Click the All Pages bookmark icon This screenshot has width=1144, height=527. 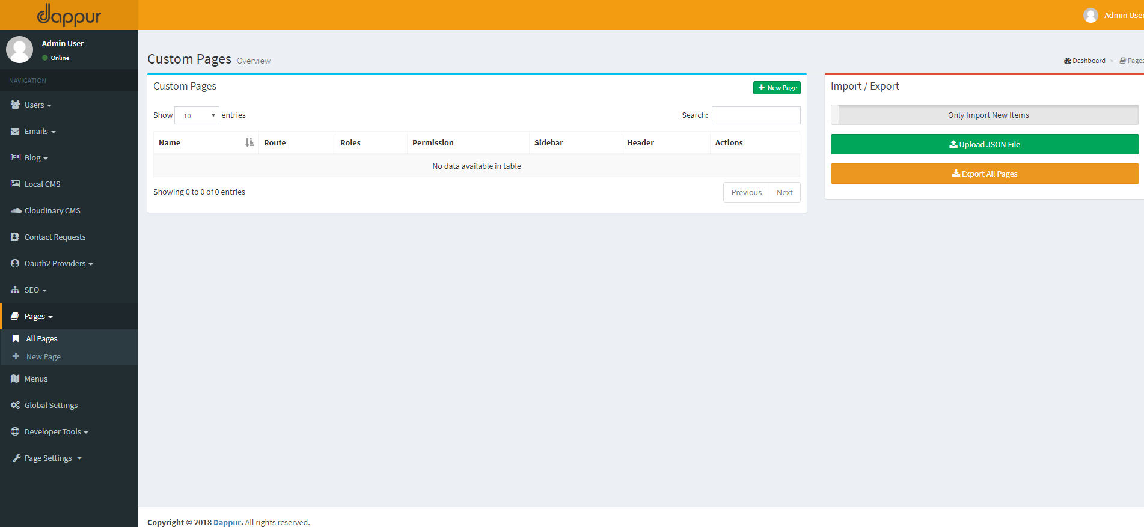click(16, 338)
